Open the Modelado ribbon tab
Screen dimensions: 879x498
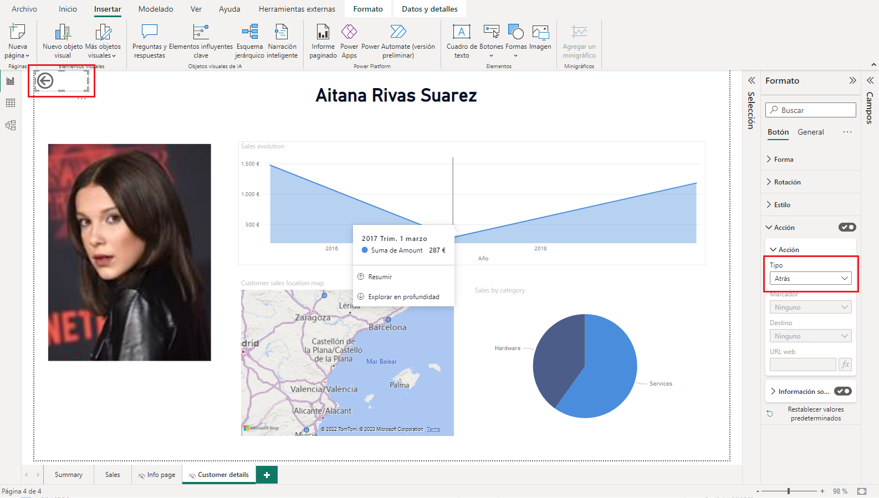pos(156,9)
